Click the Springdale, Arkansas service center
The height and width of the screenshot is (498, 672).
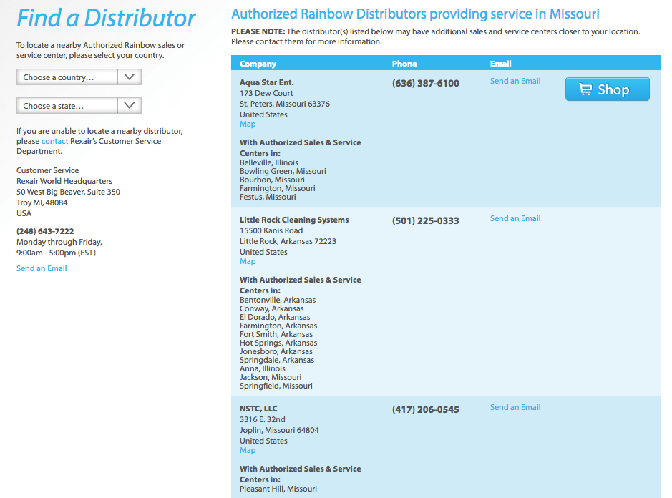[x=277, y=360]
